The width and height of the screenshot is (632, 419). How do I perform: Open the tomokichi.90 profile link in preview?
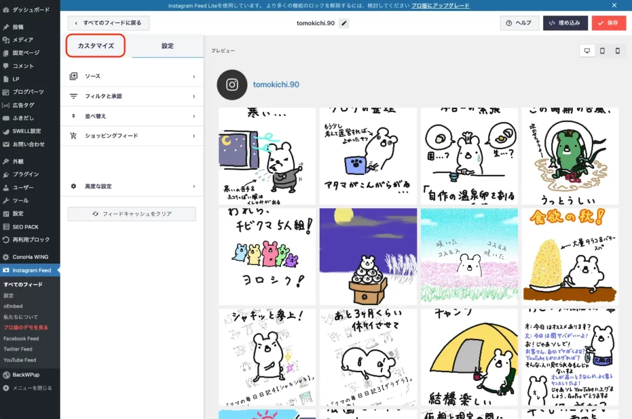pyautogui.click(x=276, y=84)
